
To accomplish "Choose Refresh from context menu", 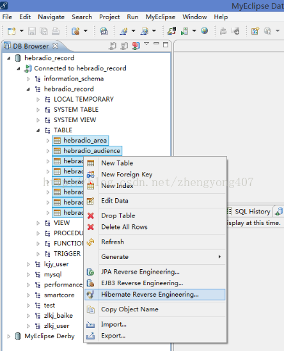I will 155,242.
